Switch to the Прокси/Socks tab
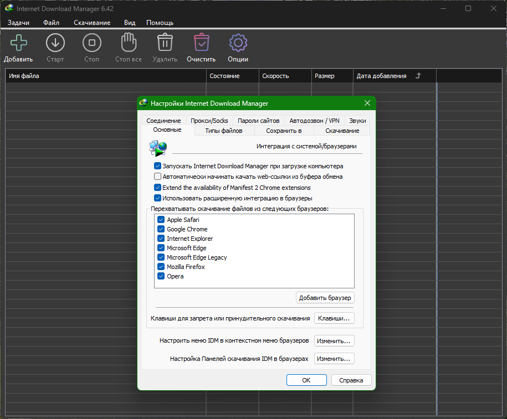 (209, 121)
